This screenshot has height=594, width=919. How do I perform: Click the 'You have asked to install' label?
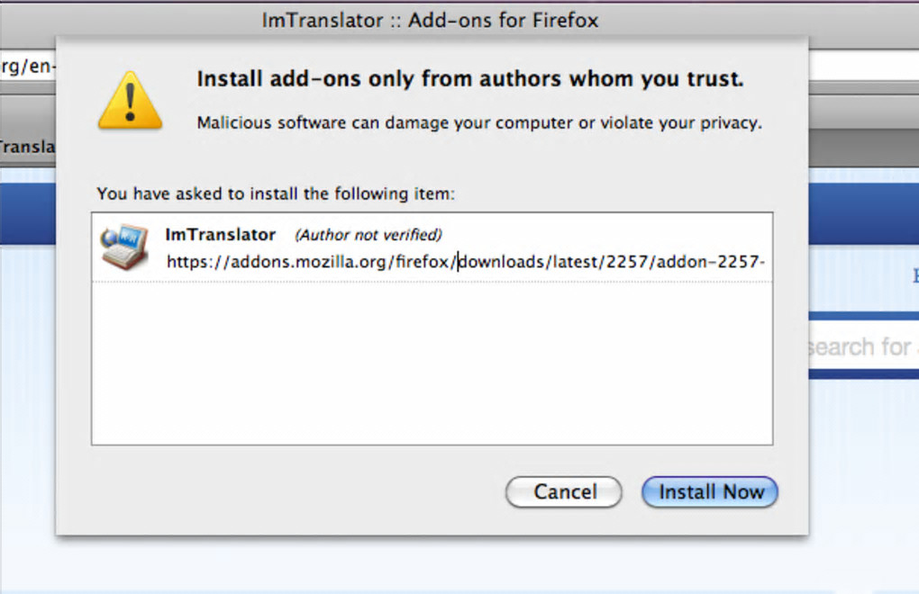[x=276, y=193]
